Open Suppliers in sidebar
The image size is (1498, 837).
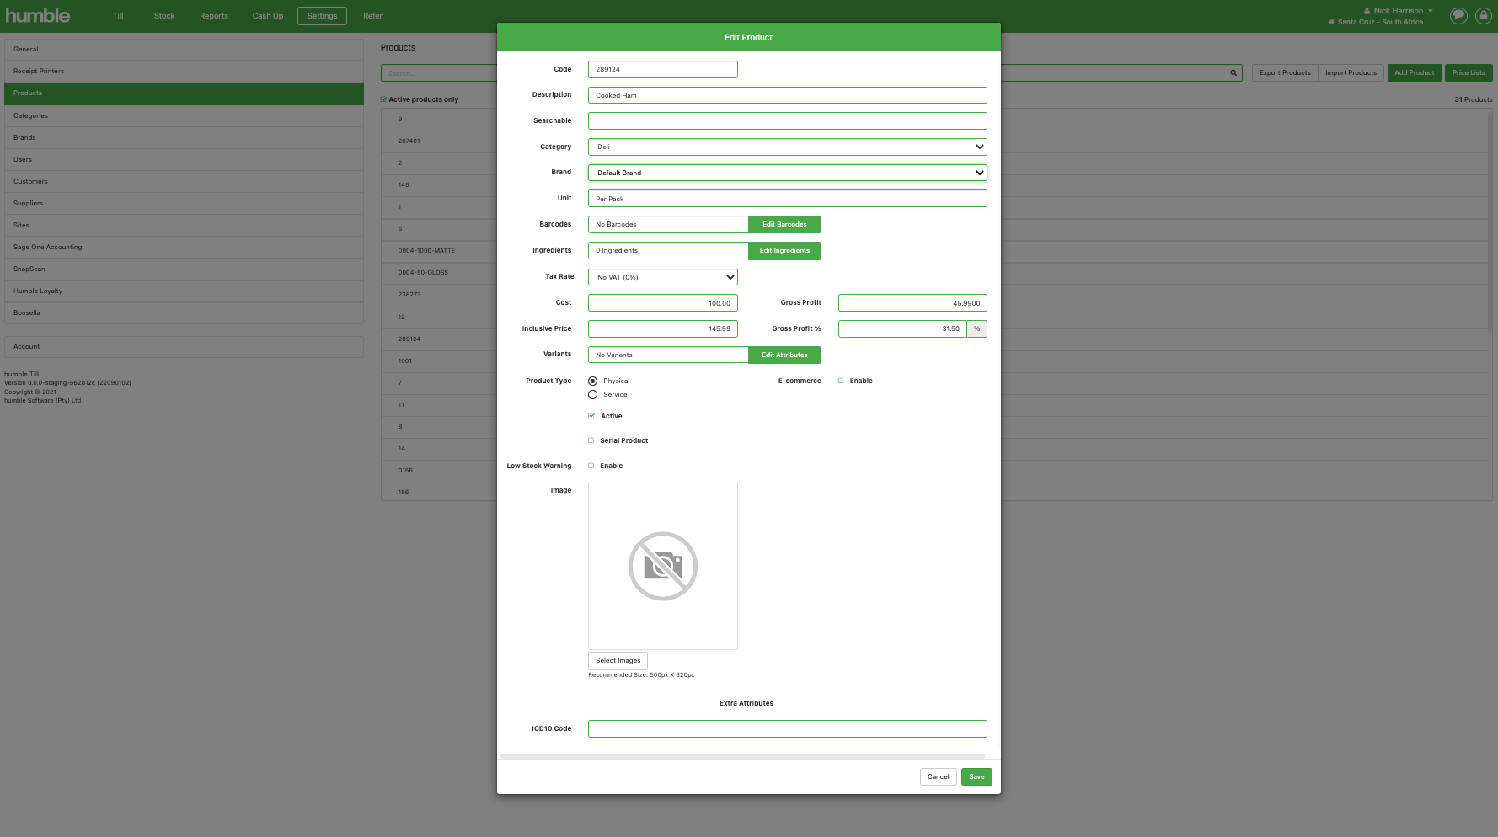pyautogui.click(x=184, y=203)
